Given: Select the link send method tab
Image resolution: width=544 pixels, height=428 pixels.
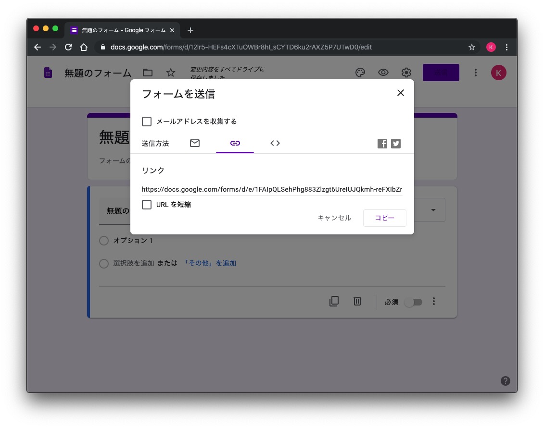Looking at the screenshot, I should pyautogui.click(x=235, y=143).
